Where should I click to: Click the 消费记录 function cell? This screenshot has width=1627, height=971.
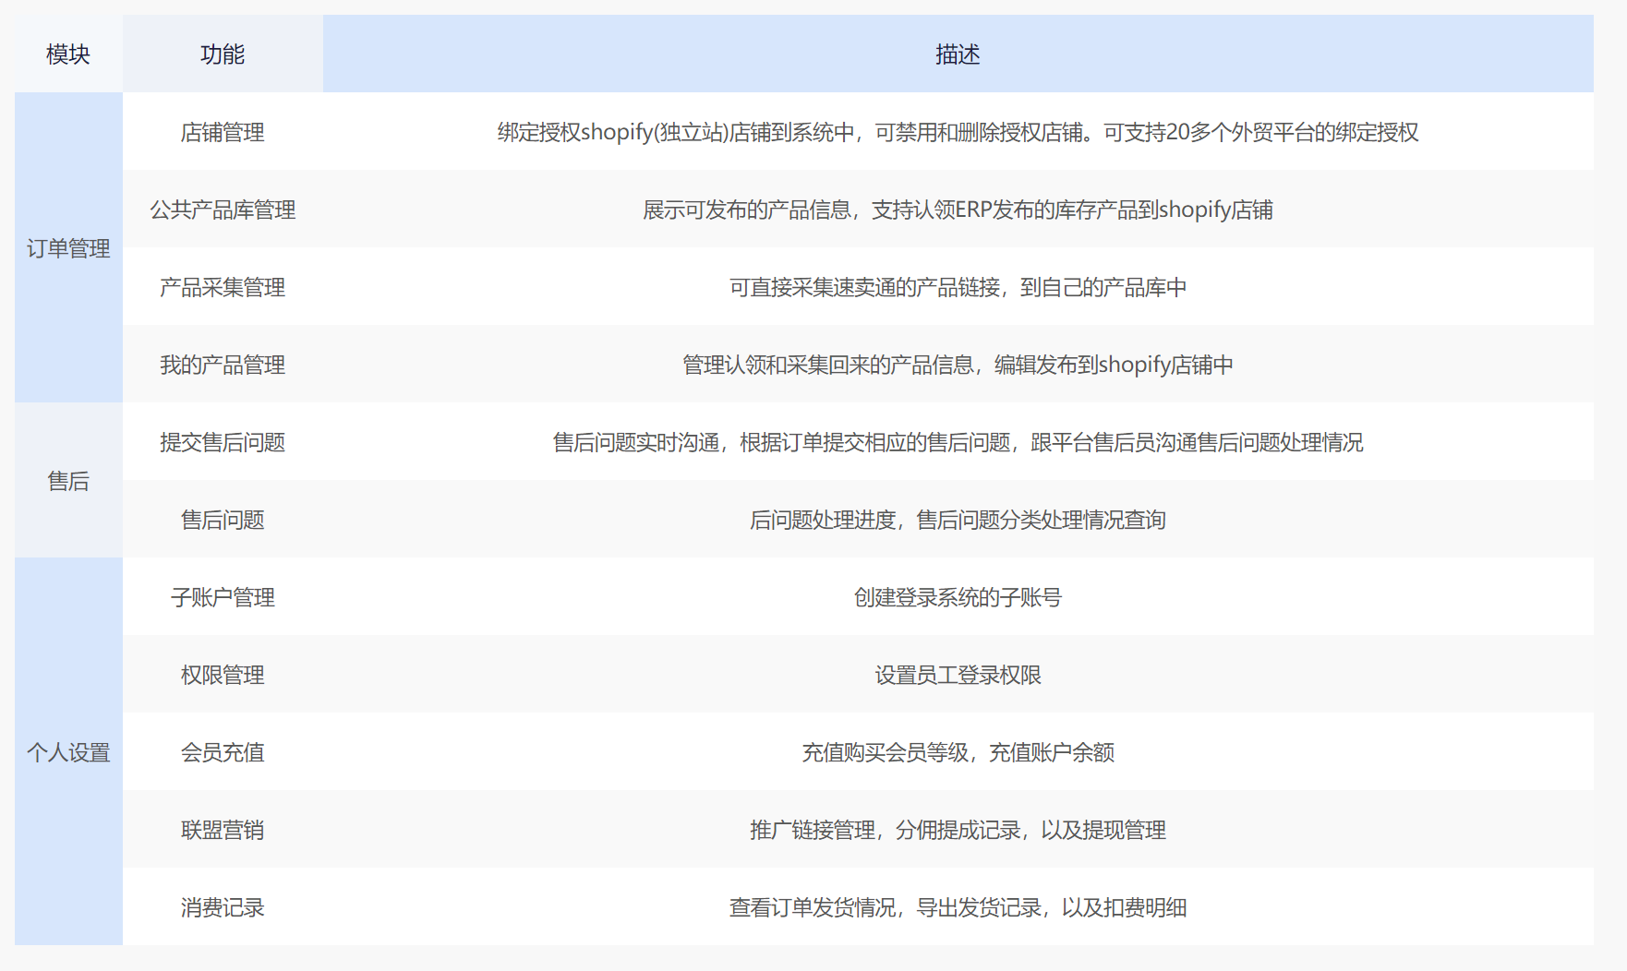click(223, 907)
